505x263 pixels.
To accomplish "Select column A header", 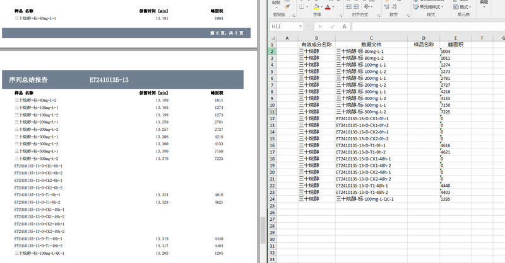I will click(x=287, y=38).
